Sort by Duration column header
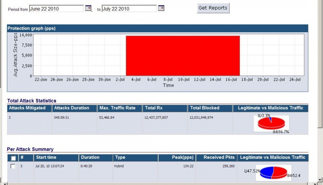This screenshot has width=323, height=185. 96,157
